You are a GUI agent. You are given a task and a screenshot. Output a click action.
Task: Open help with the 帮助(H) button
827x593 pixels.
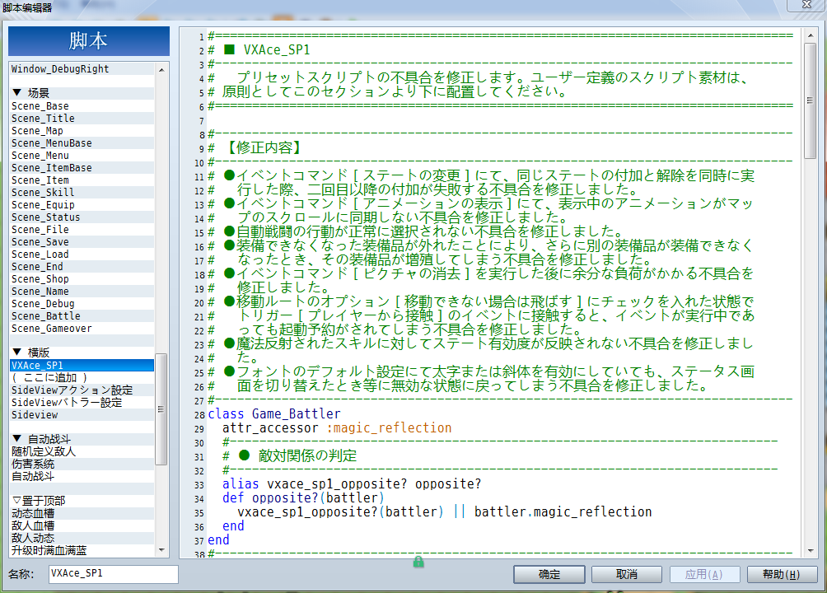pos(782,575)
